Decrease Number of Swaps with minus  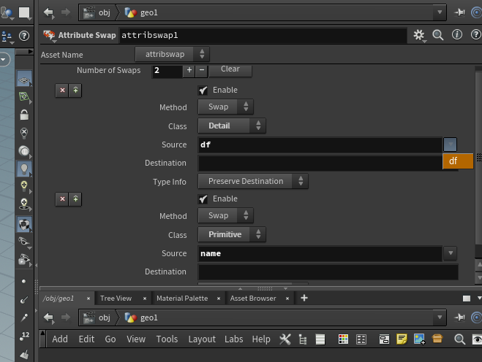pos(202,70)
